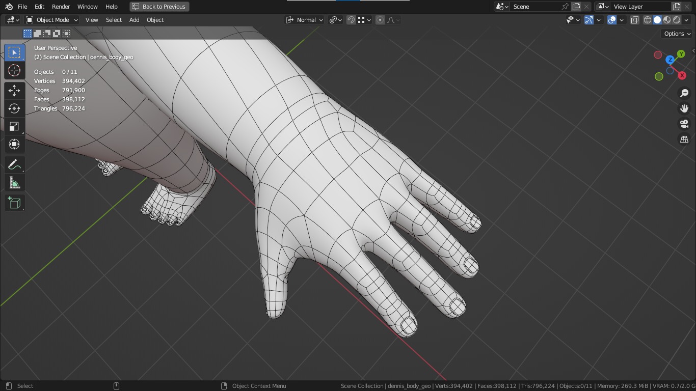Open the viewport View menu
The height and width of the screenshot is (391, 696).
[x=92, y=20]
